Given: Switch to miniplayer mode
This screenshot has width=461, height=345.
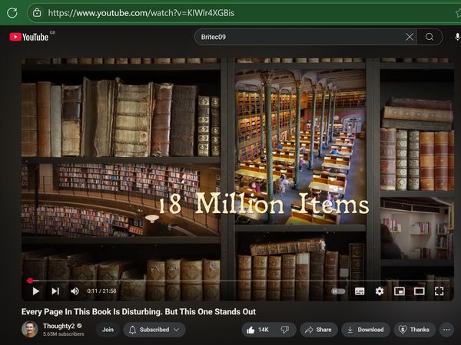Looking at the screenshot, I should (400, 291).
